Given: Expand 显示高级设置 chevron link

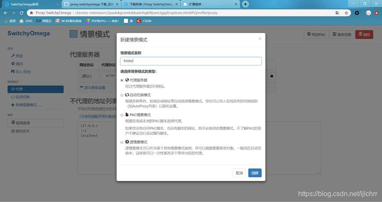Looking at the screenshot, I should coord(92,87).
